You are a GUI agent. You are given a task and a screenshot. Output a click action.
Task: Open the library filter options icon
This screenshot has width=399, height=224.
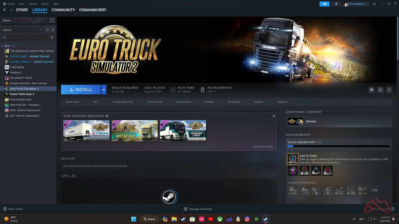tap(52, 37)
